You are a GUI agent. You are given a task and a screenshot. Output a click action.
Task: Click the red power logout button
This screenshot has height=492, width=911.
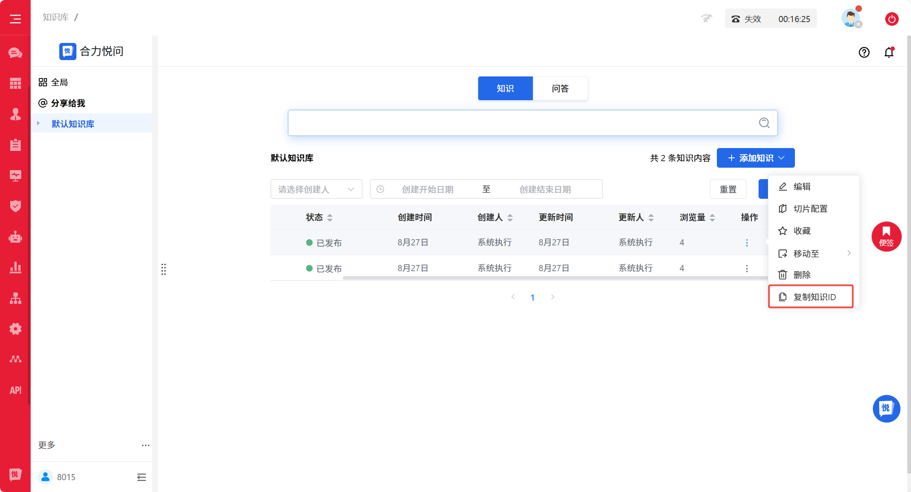point(892,19)
